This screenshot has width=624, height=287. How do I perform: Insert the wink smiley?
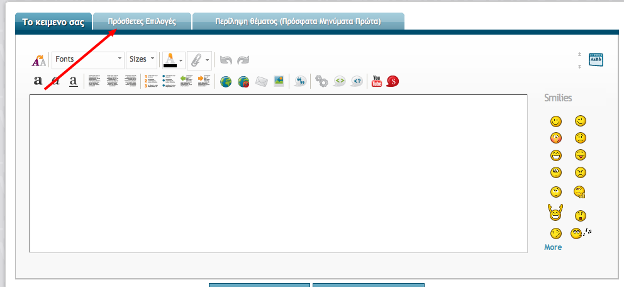[x=580, y=121]
